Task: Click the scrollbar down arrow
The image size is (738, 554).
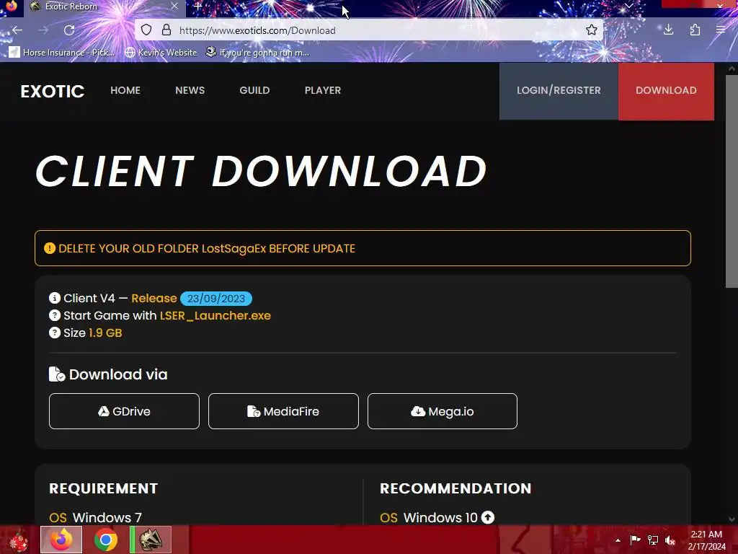Action: [732, 519]
